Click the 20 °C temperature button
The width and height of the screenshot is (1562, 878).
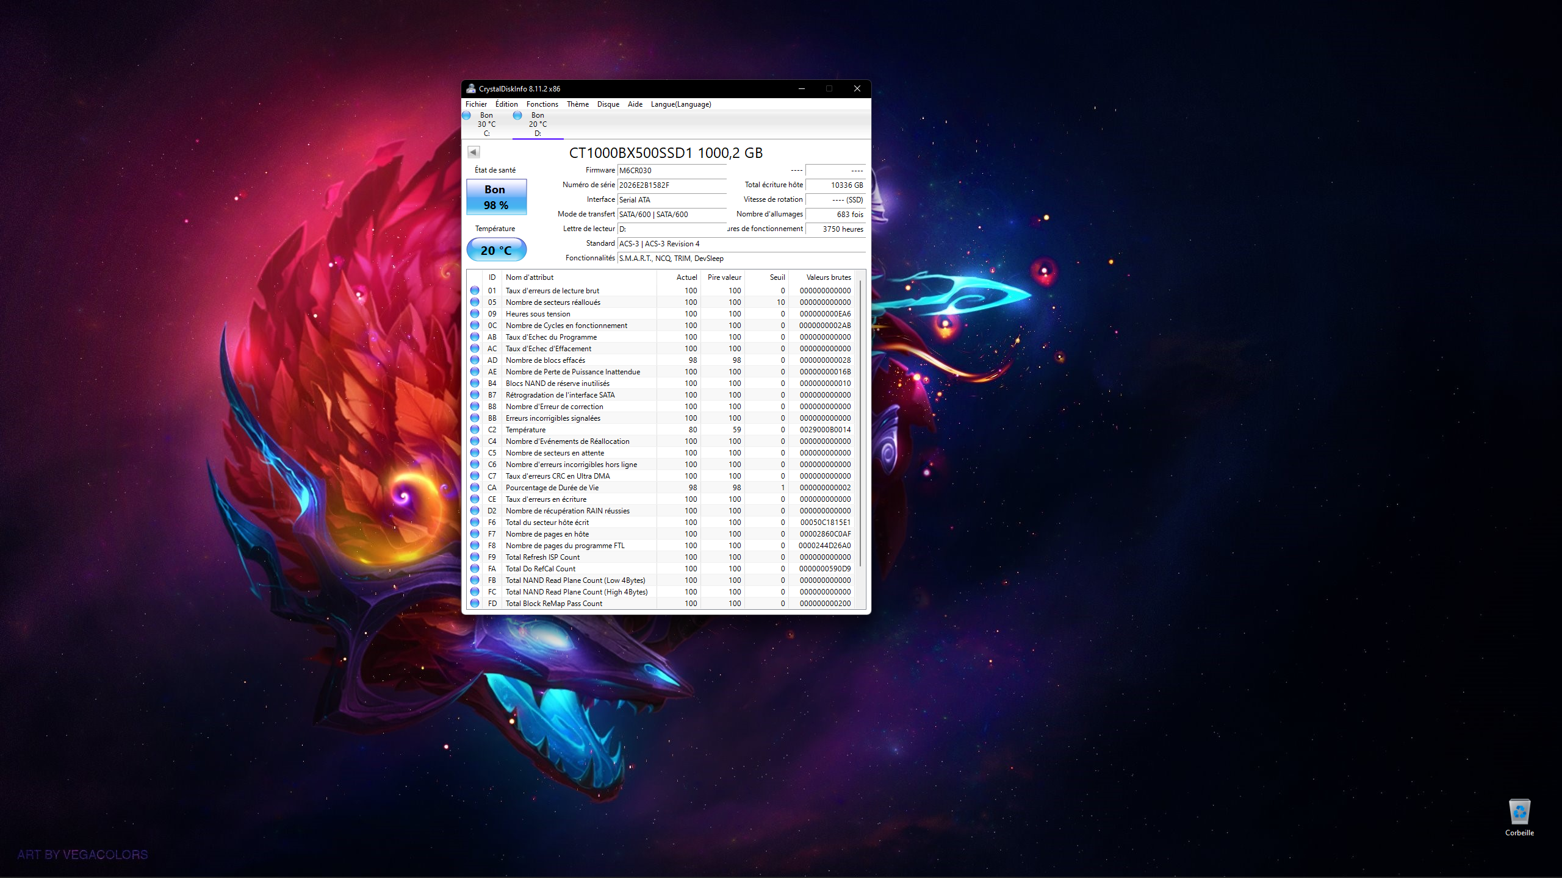point(496,250)
